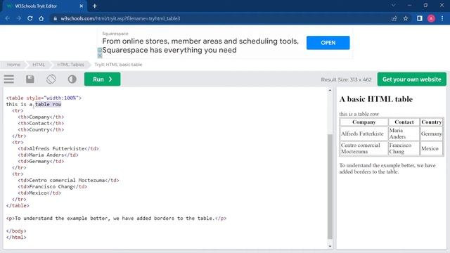Click the Francisco Chang cell in result table
Viewport: 450px width, 253px height.
tap(404, 148)
